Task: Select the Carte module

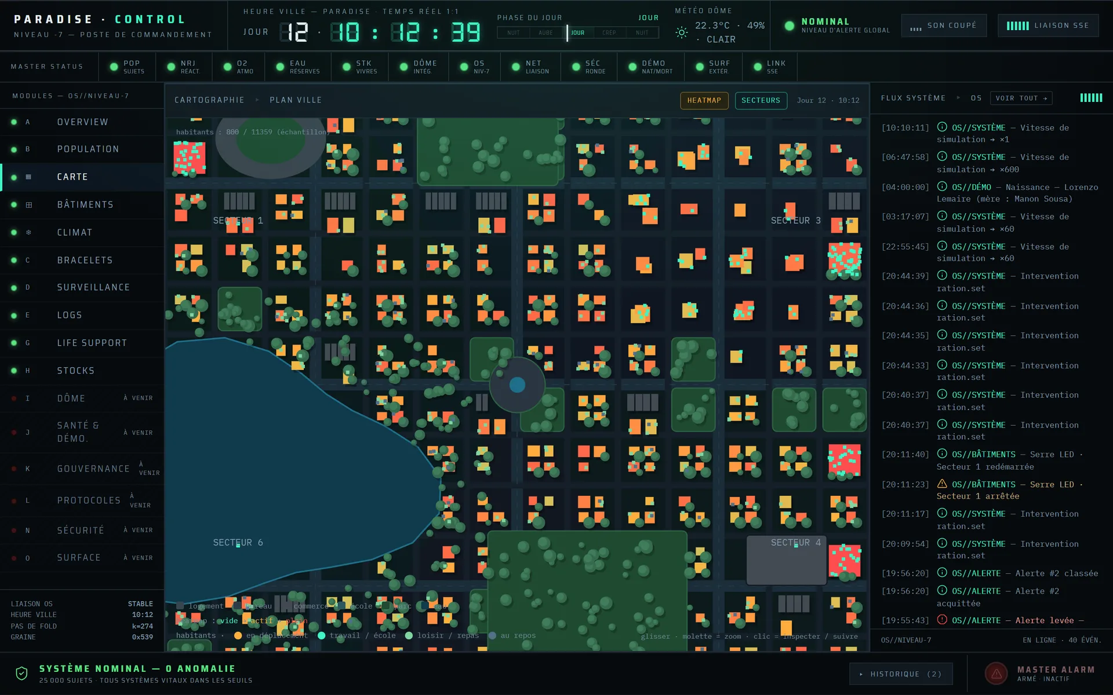Action: [x=82, y=177]
